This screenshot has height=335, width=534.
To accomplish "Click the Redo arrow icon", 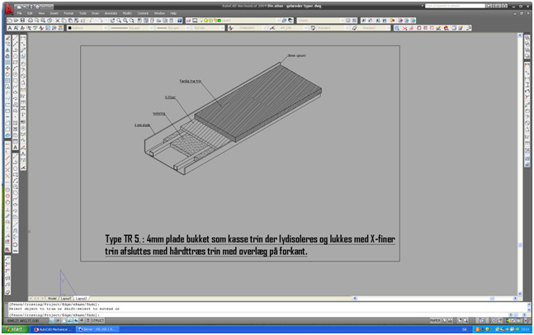I will 102,21.
